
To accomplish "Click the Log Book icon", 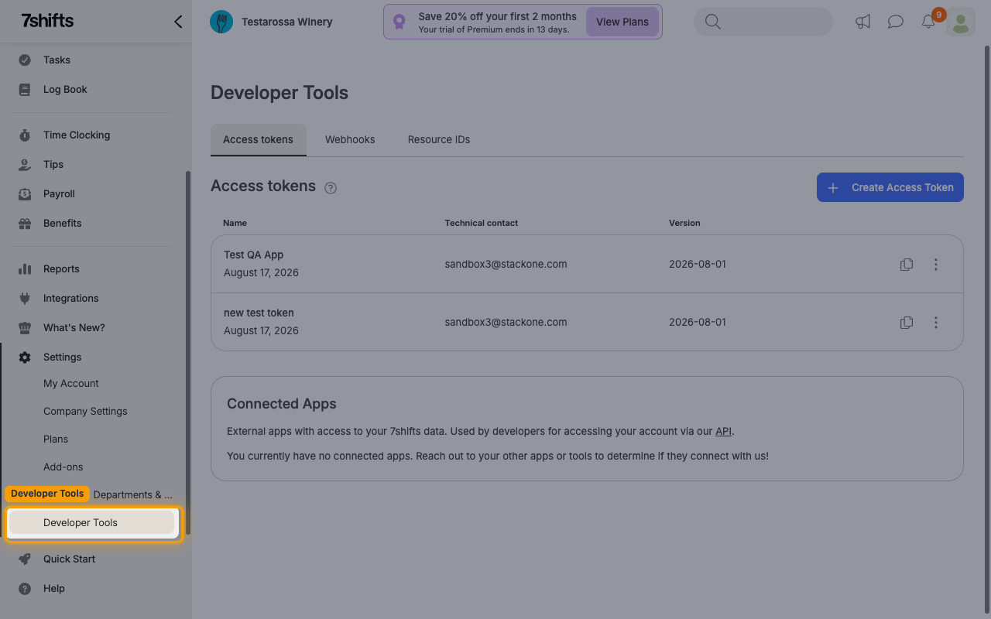I will pos(25,89).
